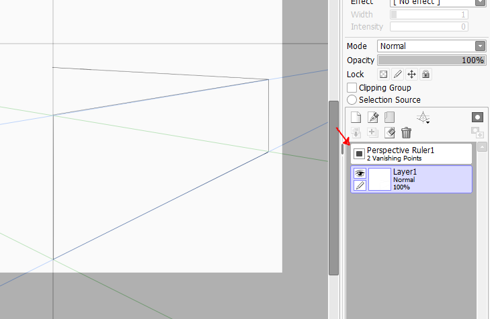Toggle Perspective Ruler1 visibility box

point(359,154)
